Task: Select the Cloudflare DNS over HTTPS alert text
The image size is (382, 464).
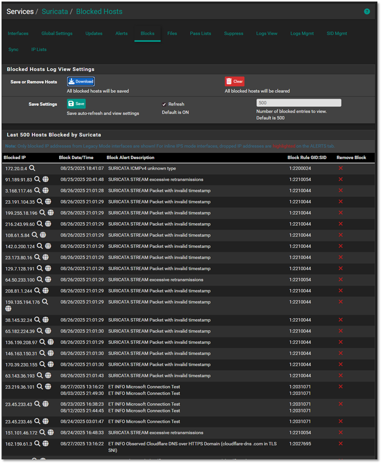Action: click(193, 447)
